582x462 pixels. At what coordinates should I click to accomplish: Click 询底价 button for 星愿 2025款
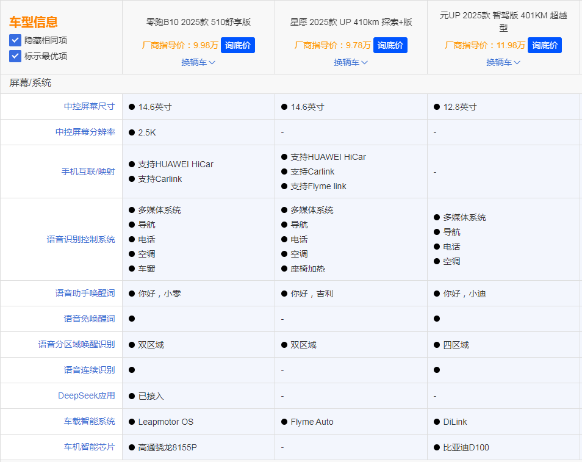[x=390, y=45]
